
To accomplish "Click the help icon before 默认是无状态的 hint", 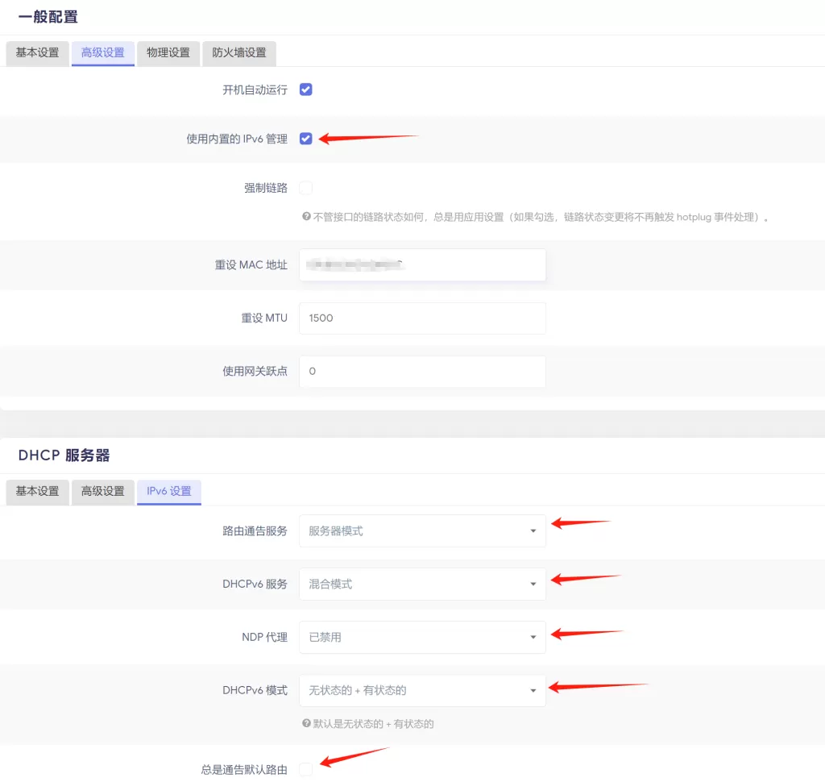I will 306,723.
